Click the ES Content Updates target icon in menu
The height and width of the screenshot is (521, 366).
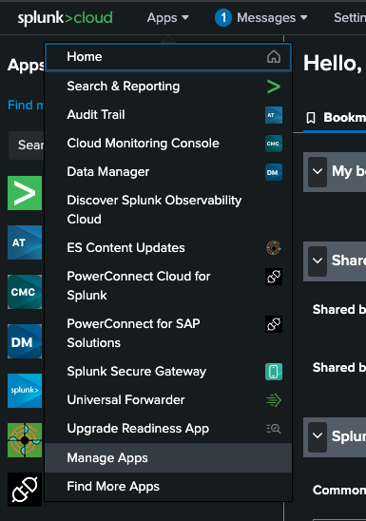click(274, 248)
